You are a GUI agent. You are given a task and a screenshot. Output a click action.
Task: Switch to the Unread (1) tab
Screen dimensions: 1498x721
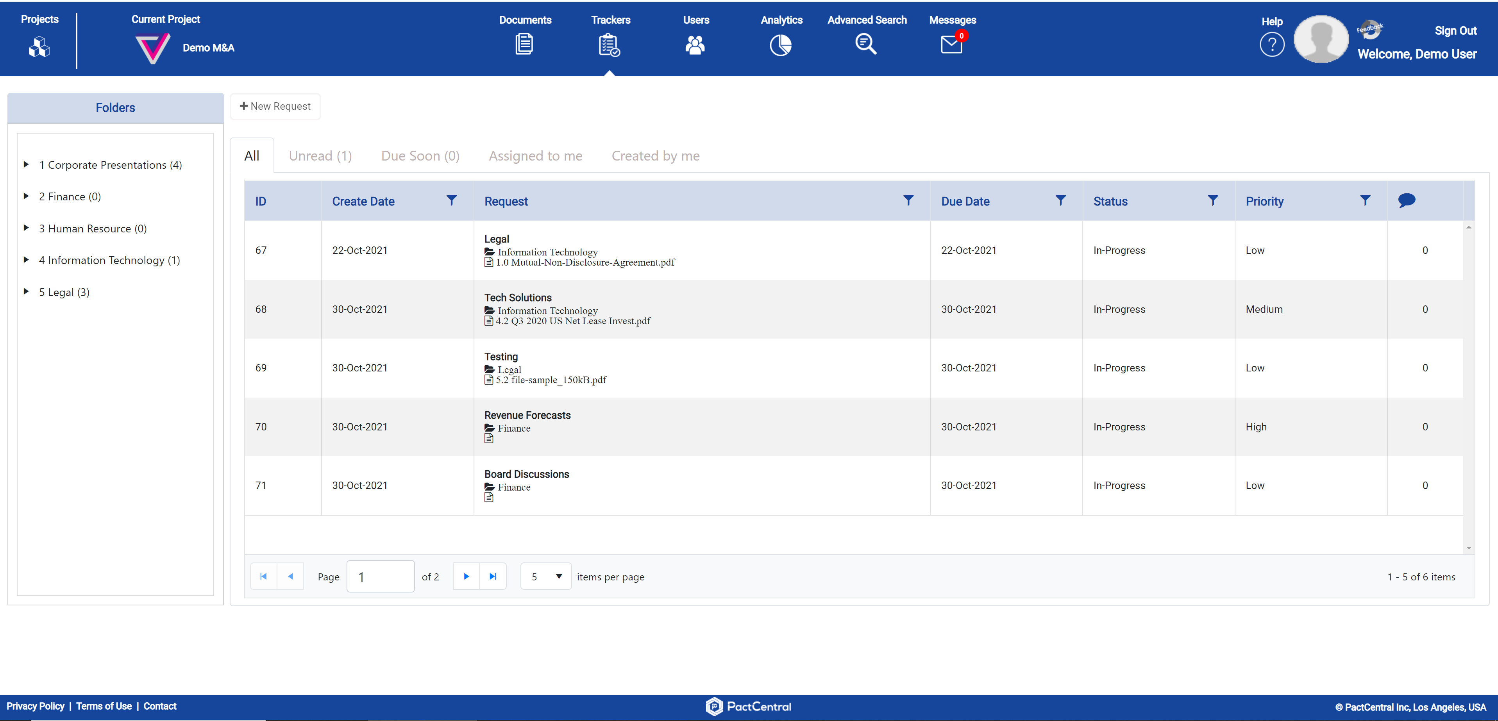point(320,156)
